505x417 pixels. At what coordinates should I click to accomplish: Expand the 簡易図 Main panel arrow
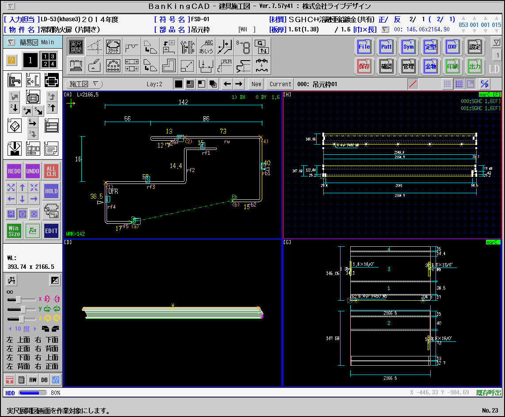(x=11, y=42)
